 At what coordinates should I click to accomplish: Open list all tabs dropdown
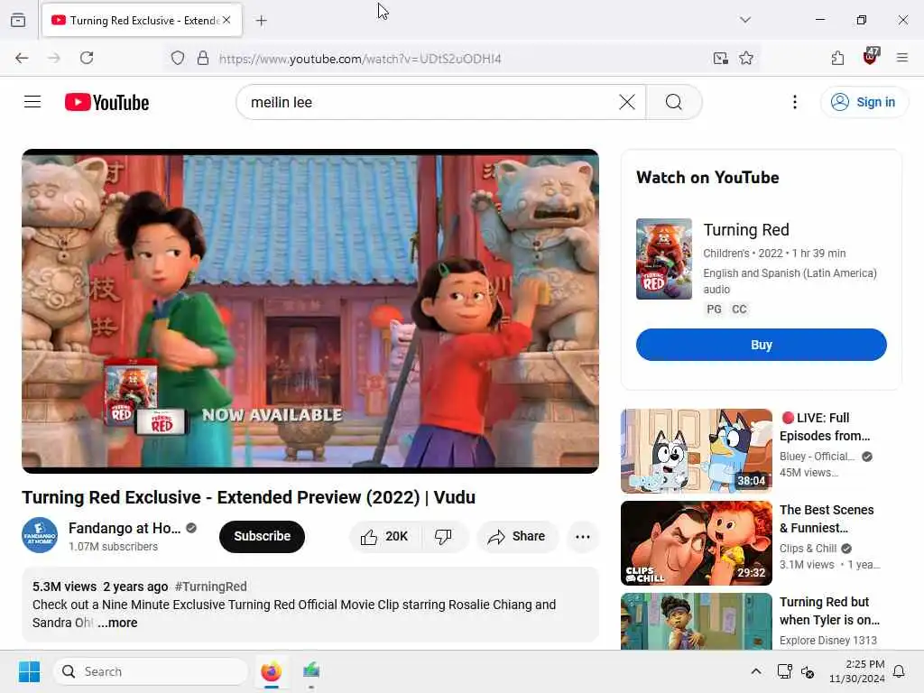(745, 20)
